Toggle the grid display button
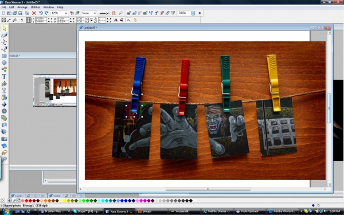344x215 pixels. click(x=29, y=20)
